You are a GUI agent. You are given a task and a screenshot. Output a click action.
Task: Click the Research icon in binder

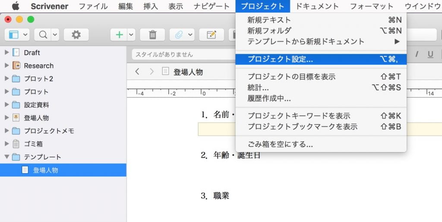click(16, 66)
